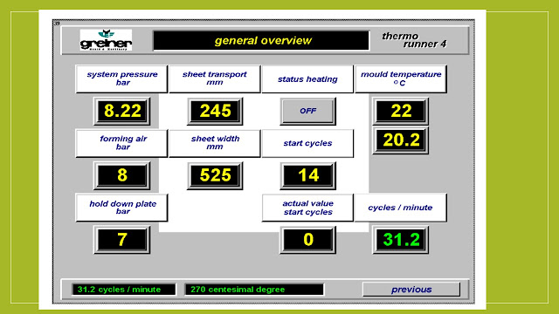Screen dimensions: 559x314
Task: Toggle the heating status OFF button
Action: [x=308, y=111]
